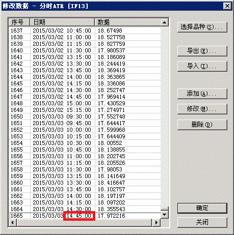
Task: Sort by the 数据 column header
Action: tap(127, 22)
